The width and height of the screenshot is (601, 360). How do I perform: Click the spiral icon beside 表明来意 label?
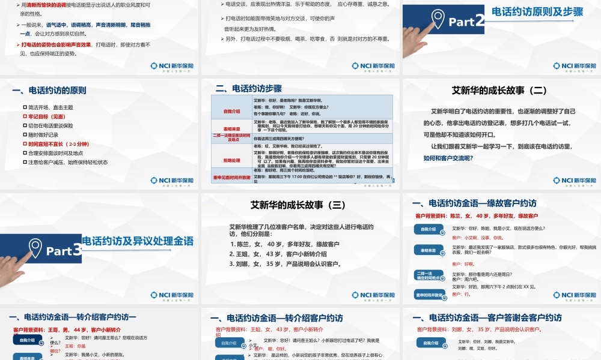(x=442, y=252)
